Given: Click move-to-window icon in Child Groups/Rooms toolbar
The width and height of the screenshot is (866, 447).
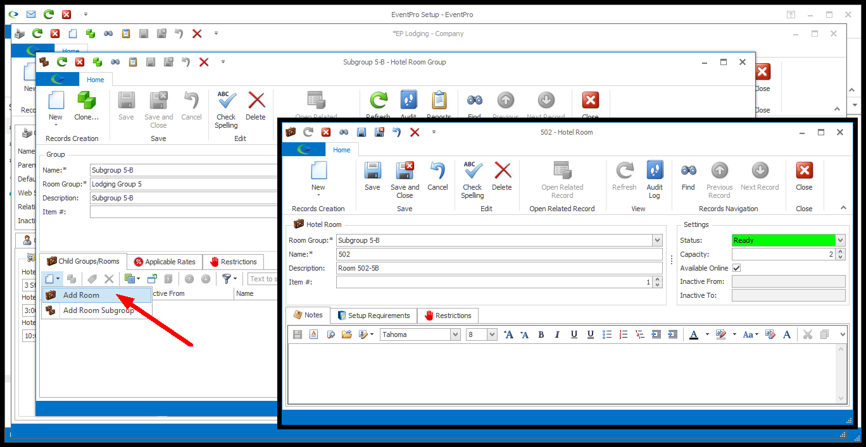Looking at the screenshot, I should click(152, 279).
